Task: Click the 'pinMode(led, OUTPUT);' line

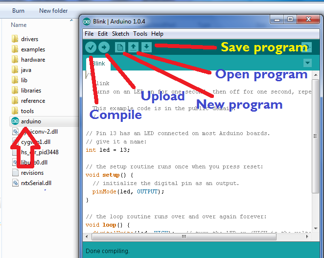Action: (128, 191)
